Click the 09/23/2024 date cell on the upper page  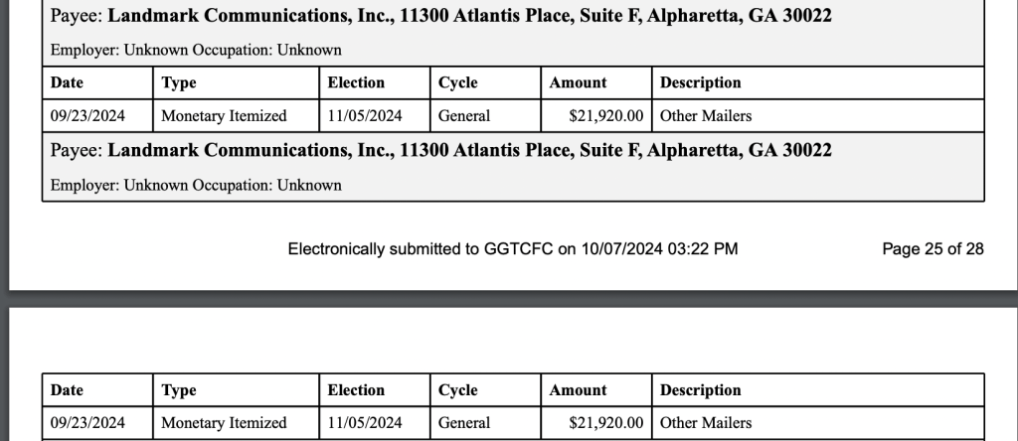point(87,116)
